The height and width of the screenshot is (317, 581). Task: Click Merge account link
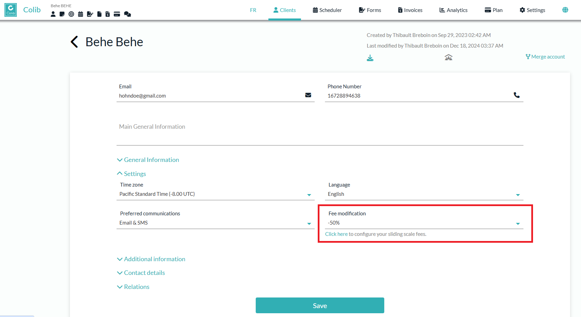[x=545, y=57]
